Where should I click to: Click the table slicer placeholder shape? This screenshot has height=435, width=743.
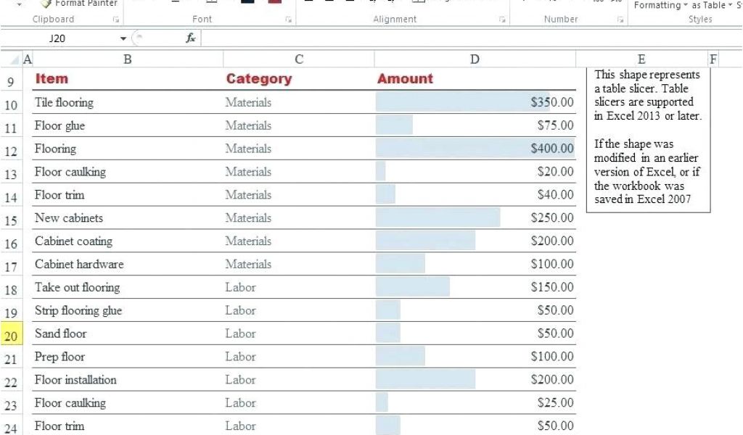click(x=648, y=138)
